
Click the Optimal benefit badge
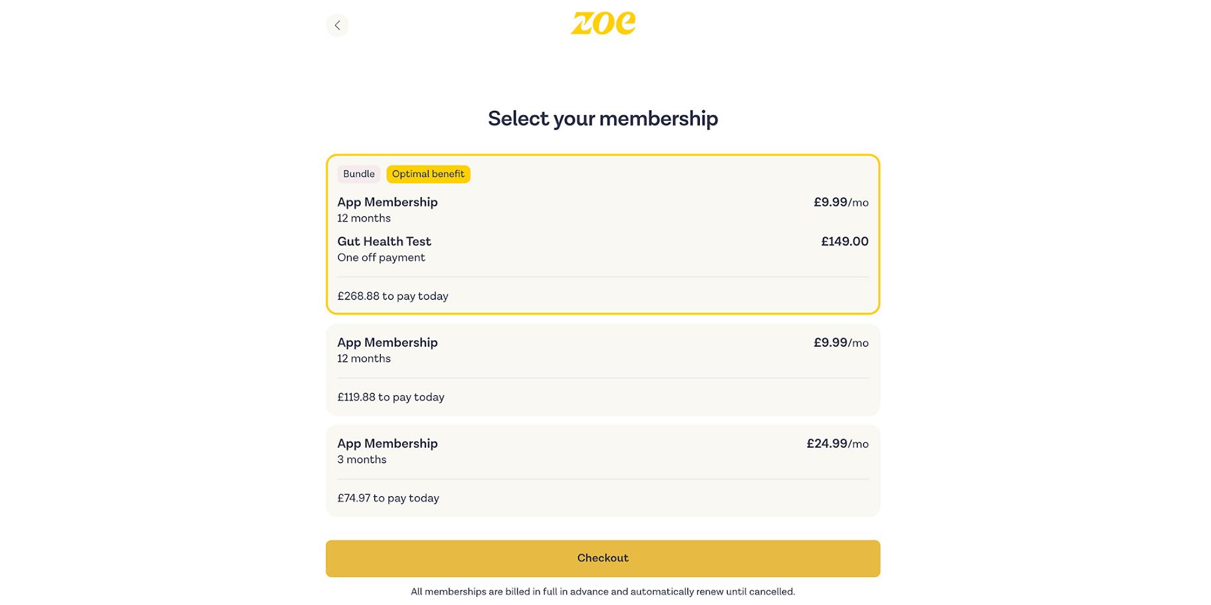(x=428, y=174)
